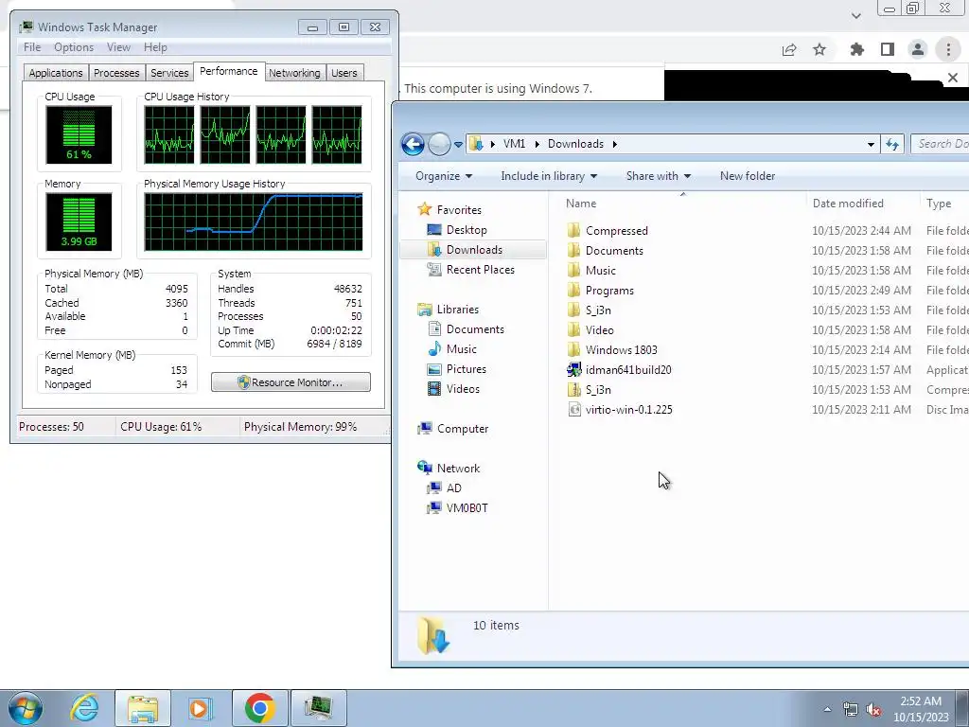
Task: Expand the address bar history dropdown
Action: 871,145
